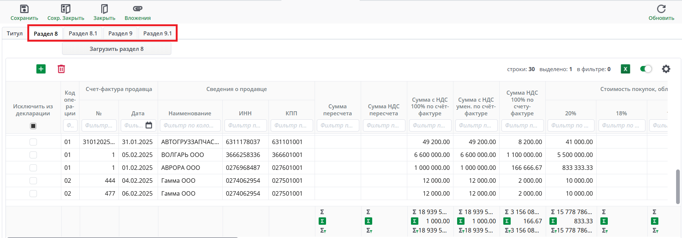Open the Титул tab
Image resolution: width=682 pixels, height=238 pixels.
click(x=15, y=34)
